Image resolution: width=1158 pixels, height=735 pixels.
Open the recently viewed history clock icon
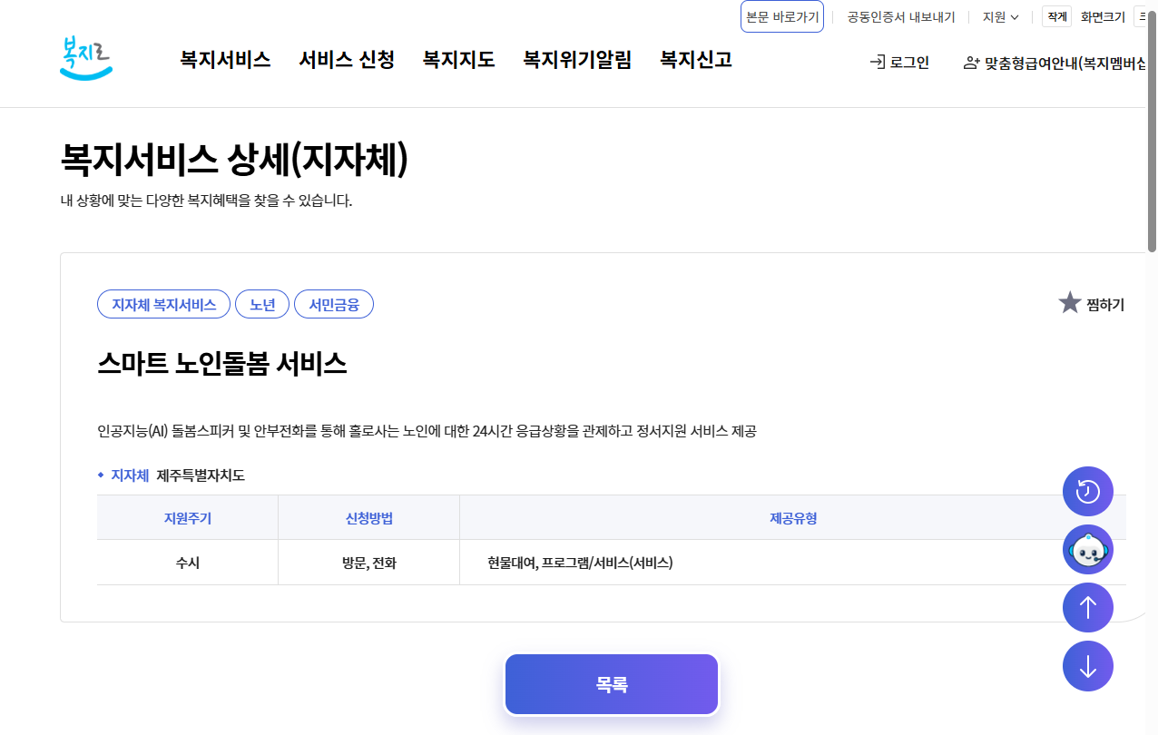1087,491
